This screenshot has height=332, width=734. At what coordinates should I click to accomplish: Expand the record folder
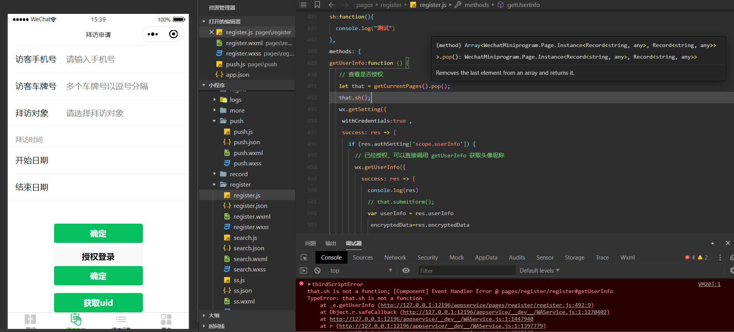click(215, 174)
